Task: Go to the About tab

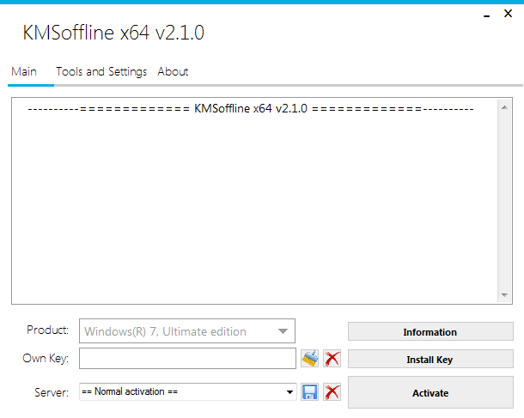Action: click(173, 72)
